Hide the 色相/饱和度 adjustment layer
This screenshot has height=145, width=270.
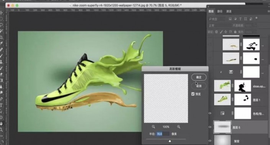pos(210,113)
